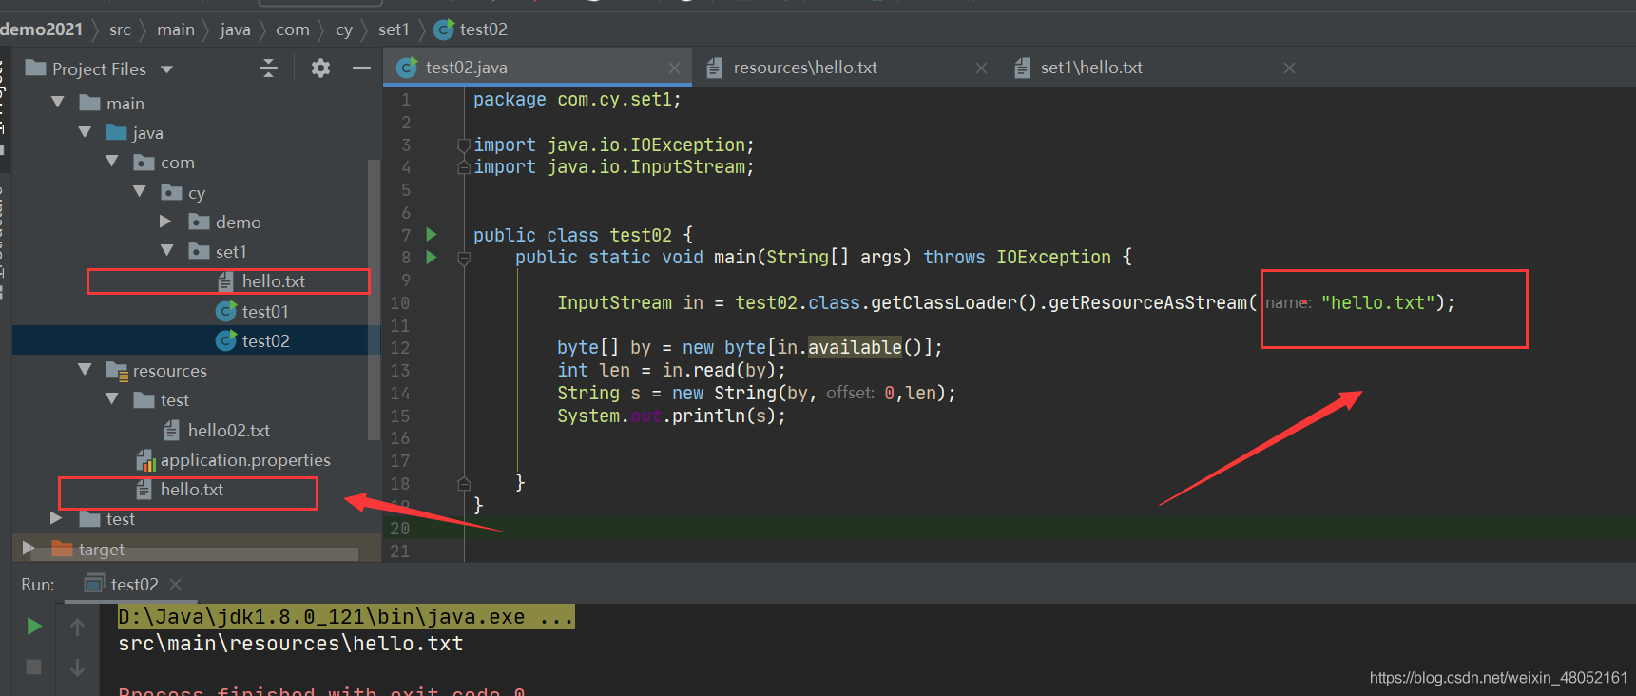Image resolution: width=1636 pixels, height=696 pixels.
Task: Select the test01 class file
Action: coord(253,311)
